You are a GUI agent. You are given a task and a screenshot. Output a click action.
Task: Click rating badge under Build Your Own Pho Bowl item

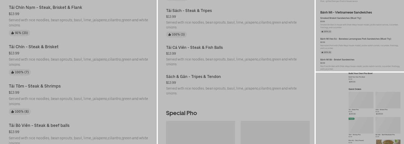click(x=352, y=82)
